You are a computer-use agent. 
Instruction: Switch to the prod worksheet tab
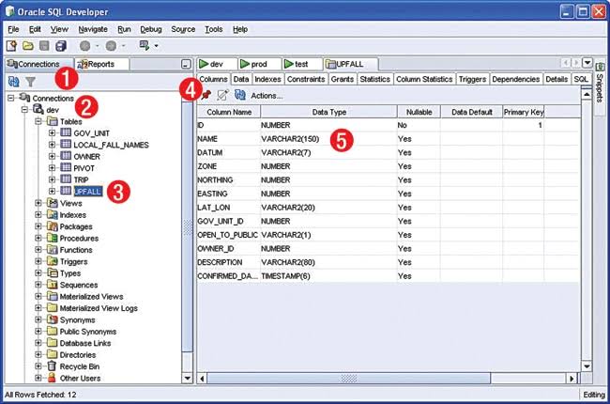coord(259,64)
